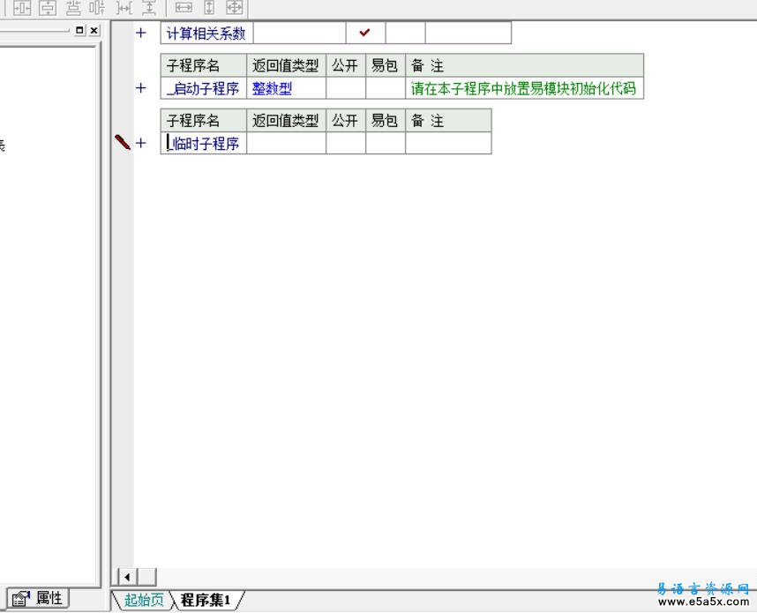Screen dimensions: 757x613
Task: Toggle the 公开 cell of _启动子程序
Action: point(346,88)
